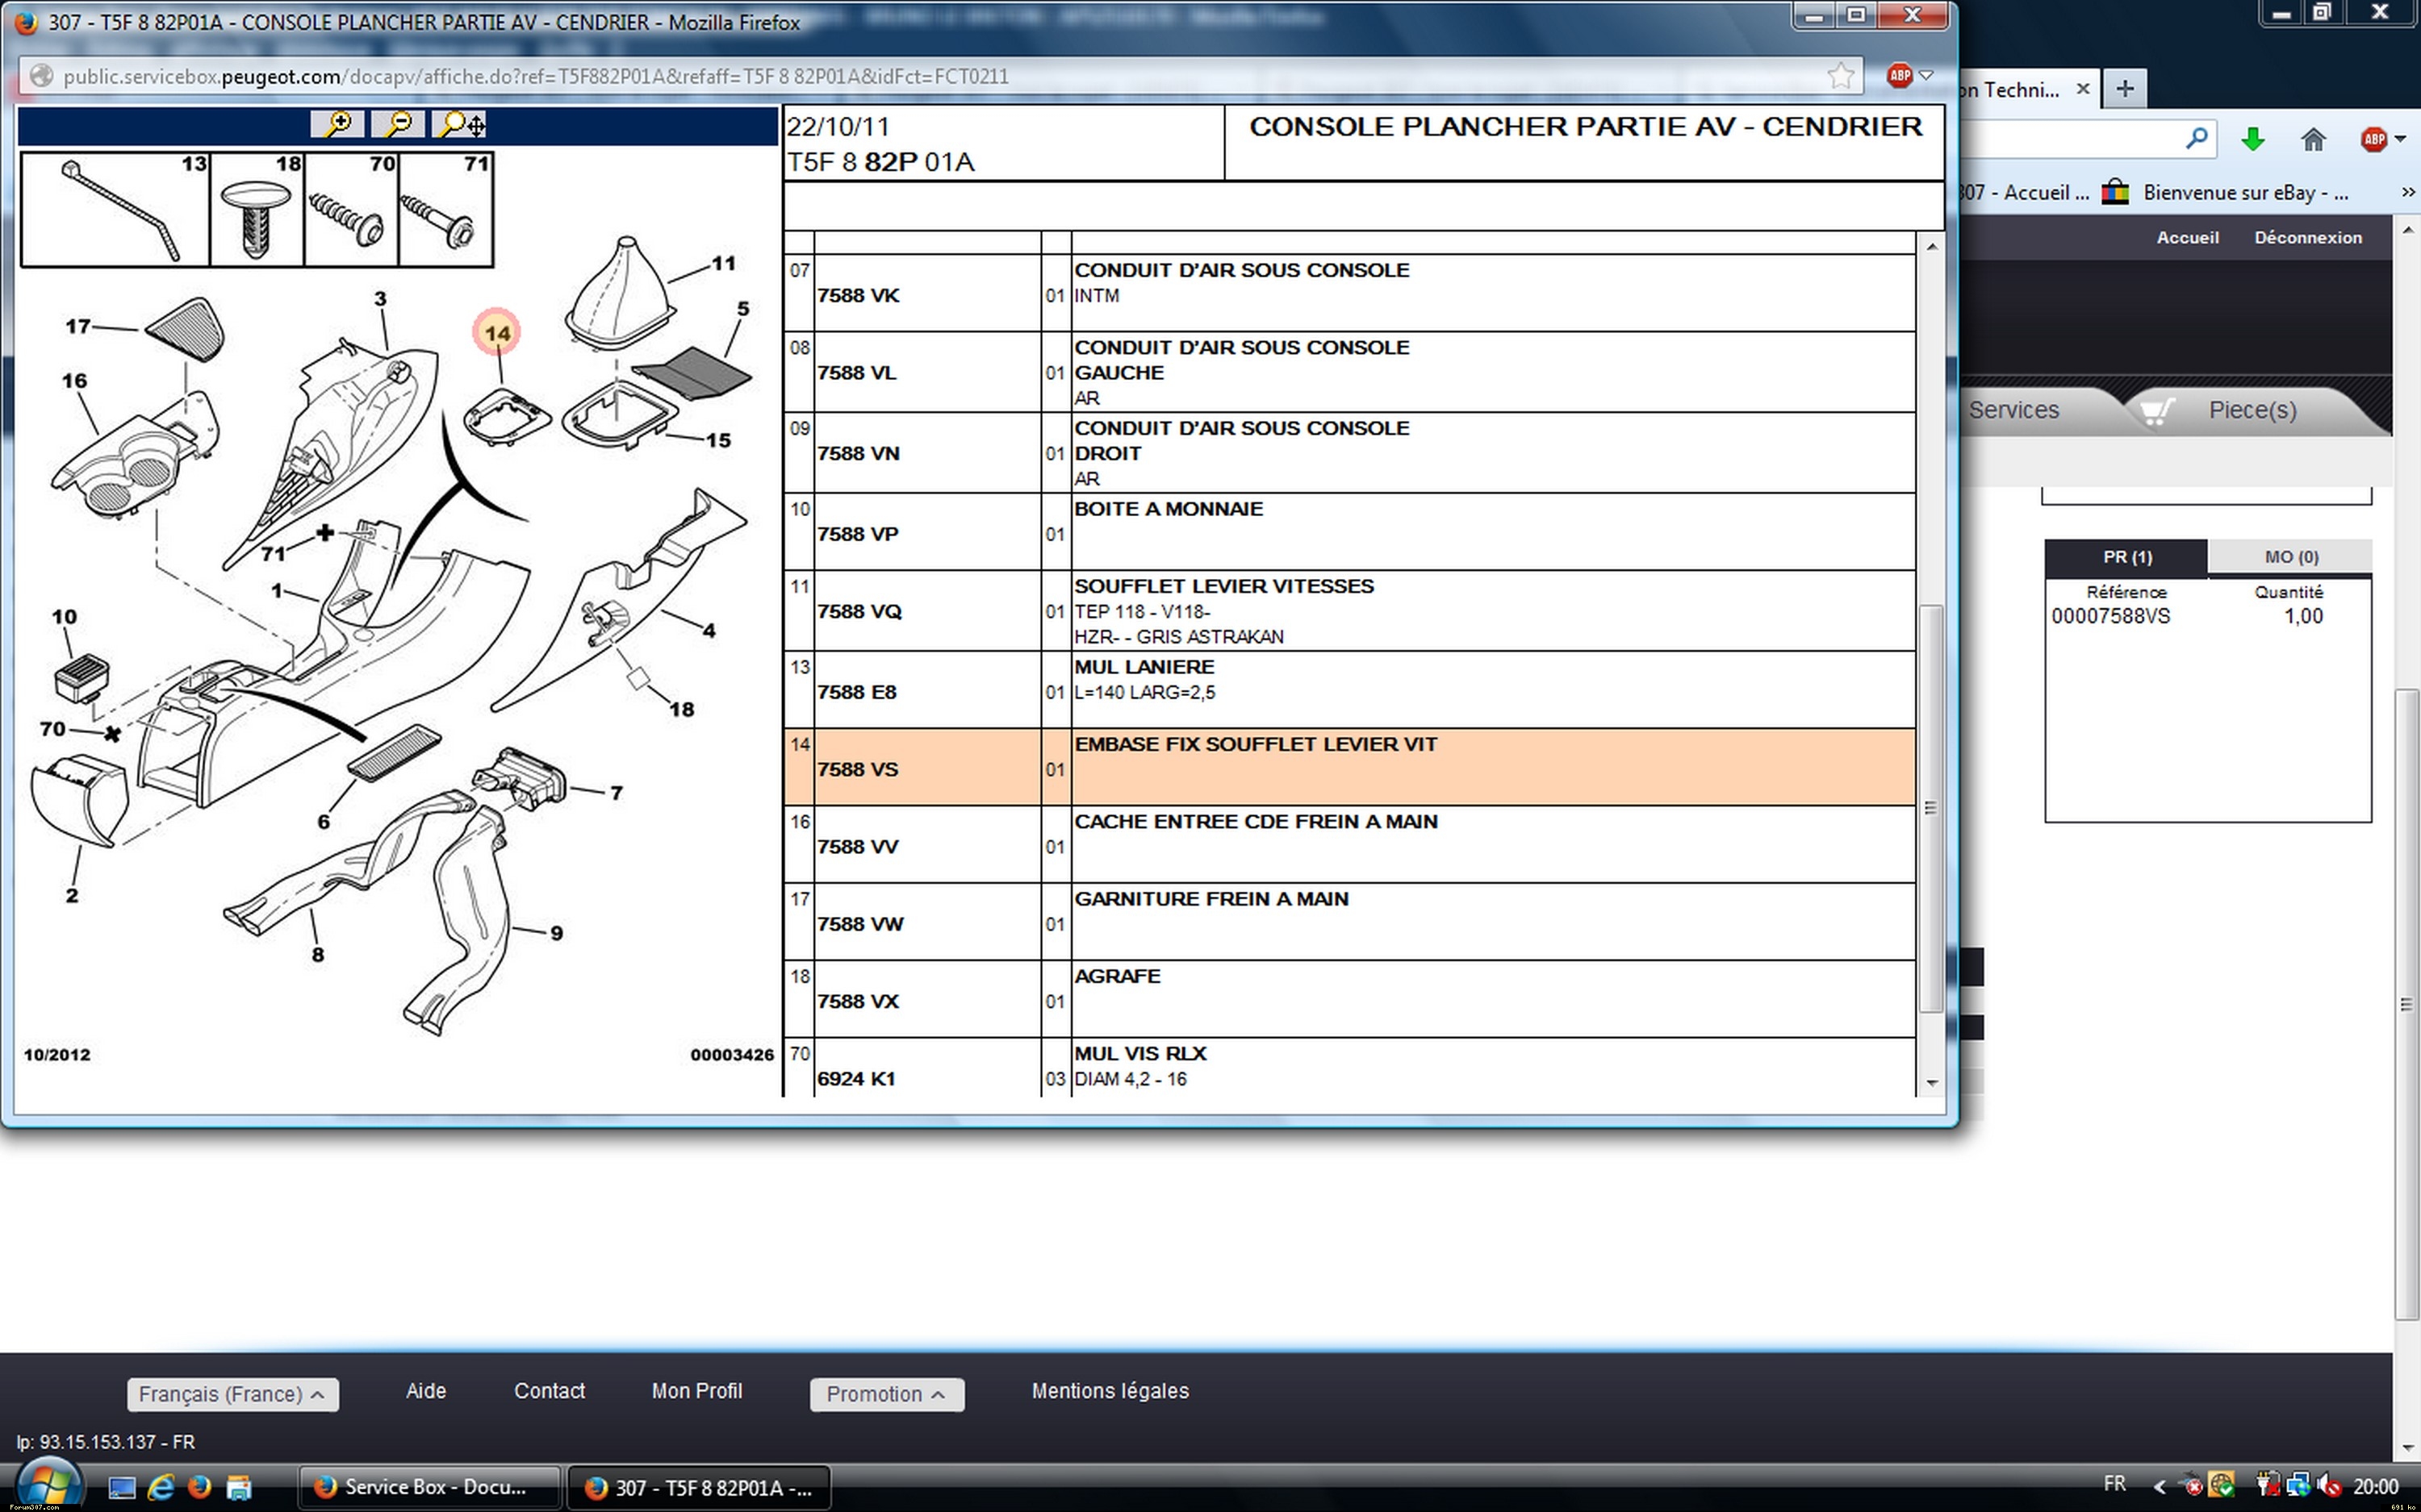Bookmark page with the star icon
2421x1512 pixels.
1840,76
